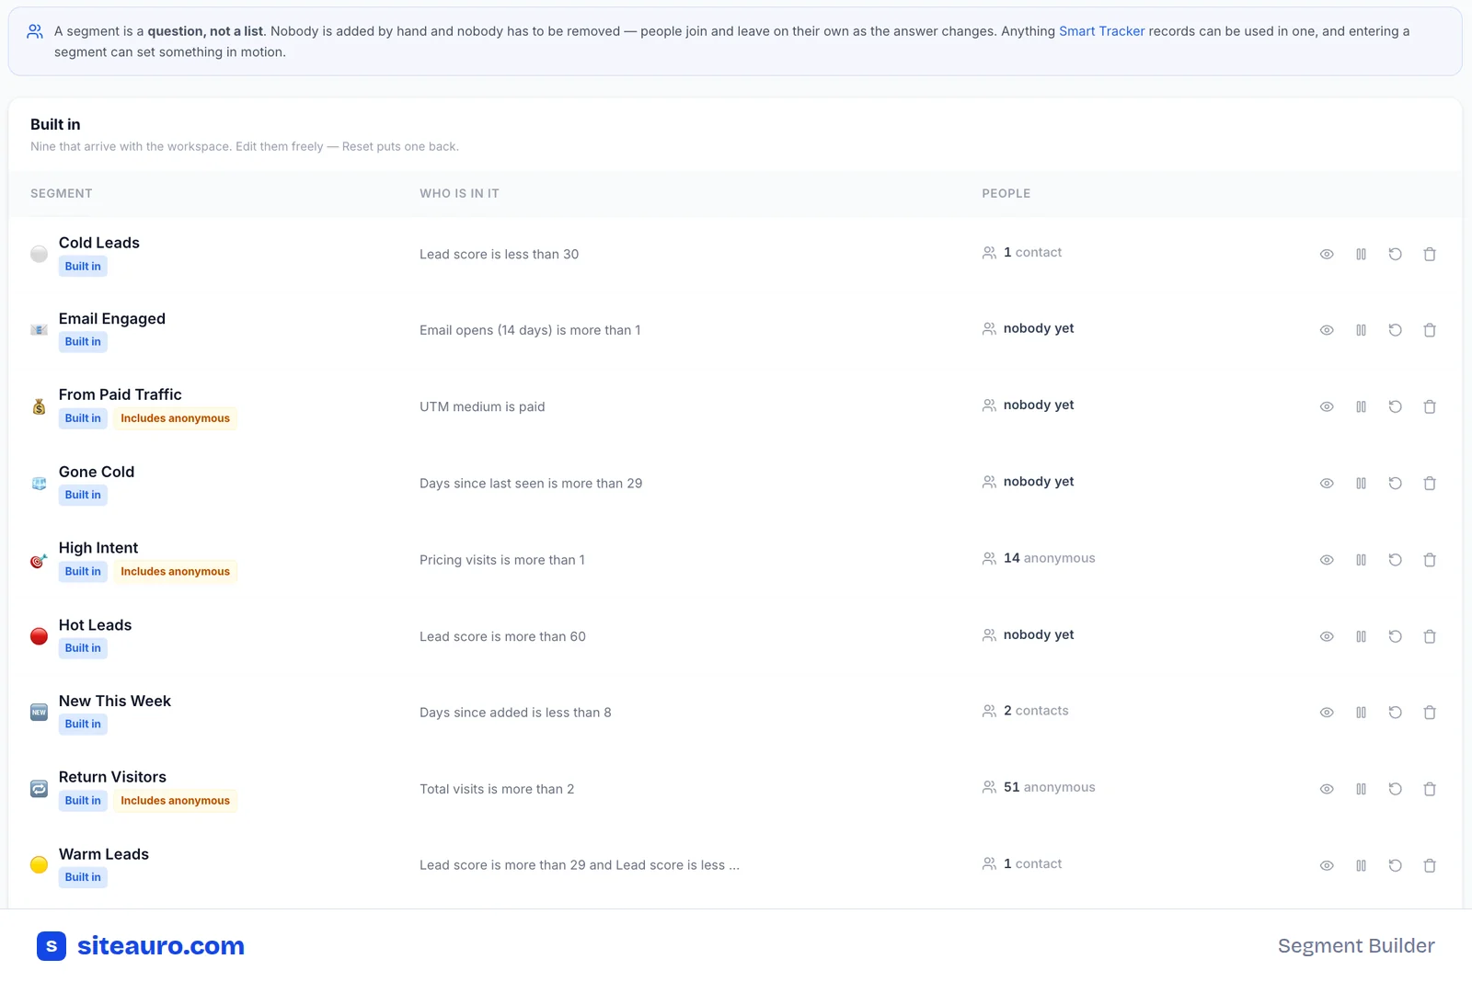Open the Gone Cold segment name
The image size is (1472, 982).
coord(97,472)
